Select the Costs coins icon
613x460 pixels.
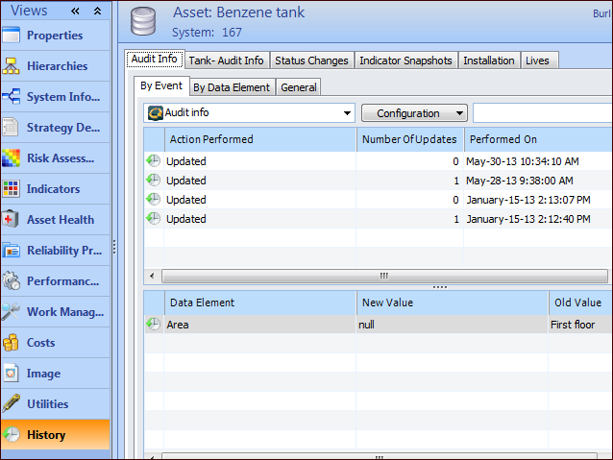click(x=12, y=343)
